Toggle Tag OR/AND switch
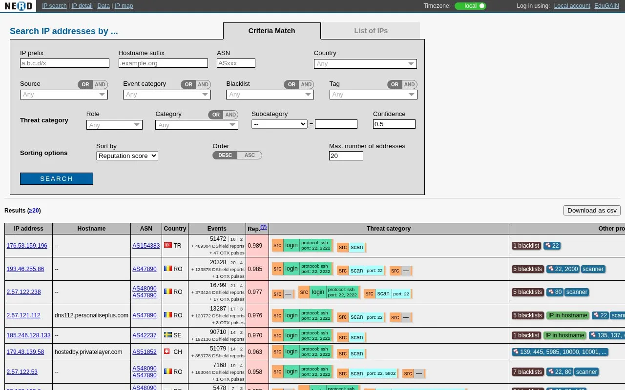This screenshot has width=625, height=390. (402, 84)
